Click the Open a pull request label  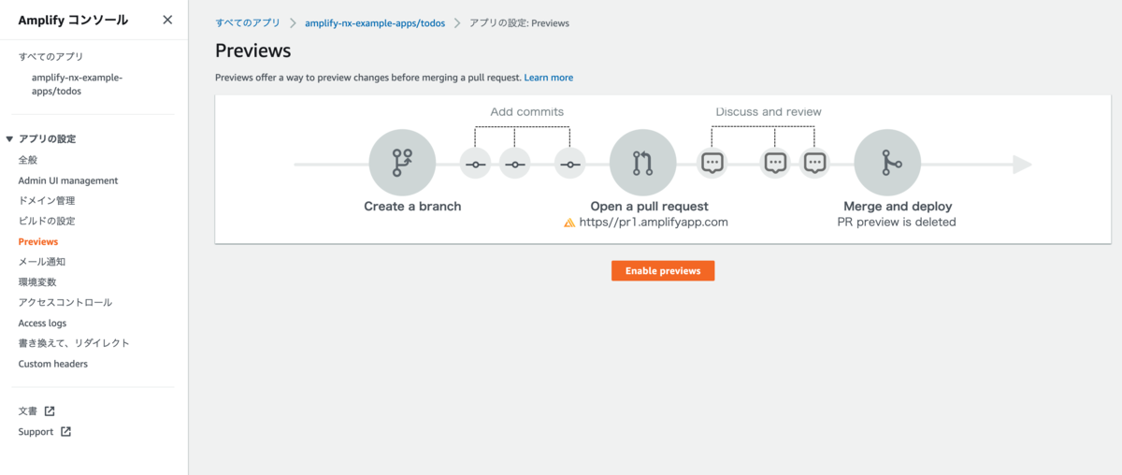coord(649,206)
